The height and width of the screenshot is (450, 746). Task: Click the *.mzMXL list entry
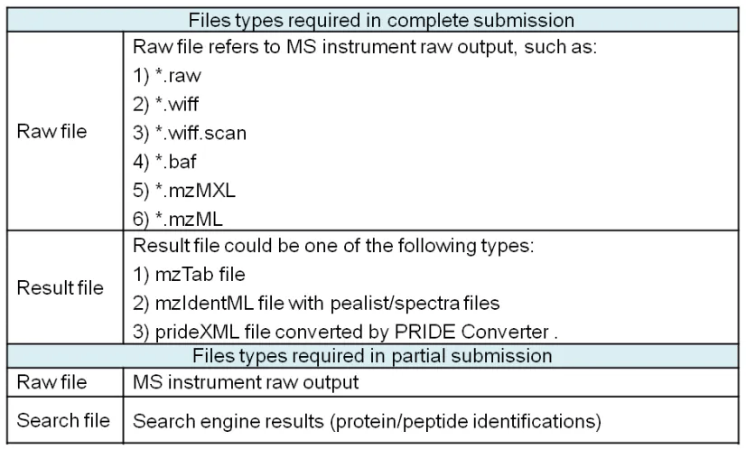tap(184, 191)
